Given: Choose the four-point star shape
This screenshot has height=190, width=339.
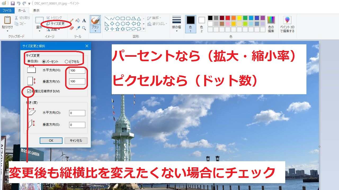Looking at the screenshot, I should tap(112, 29).
